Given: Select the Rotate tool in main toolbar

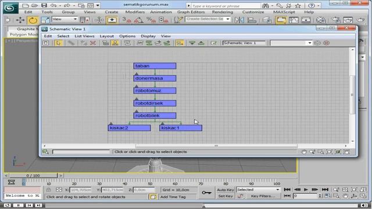Looking at the screenshot, I should click(x=33, y=20).
